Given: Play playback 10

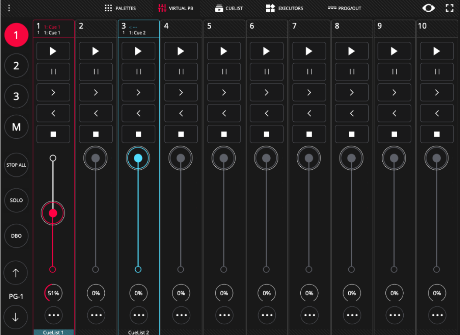Looking at the screenshot, I should pyautogui.click(x=437, y=51).
